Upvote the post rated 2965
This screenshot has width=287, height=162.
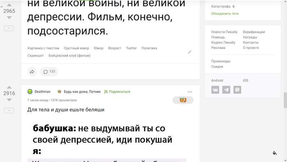pyautogui.click(x=9, y=5)
